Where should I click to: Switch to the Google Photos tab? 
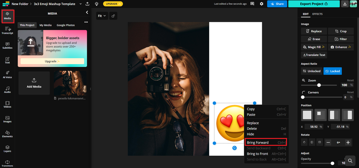(x=66, y=25)
